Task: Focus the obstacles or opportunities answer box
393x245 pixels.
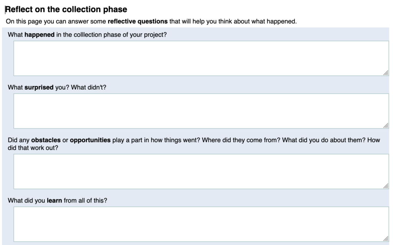Action: pos(201,171)
